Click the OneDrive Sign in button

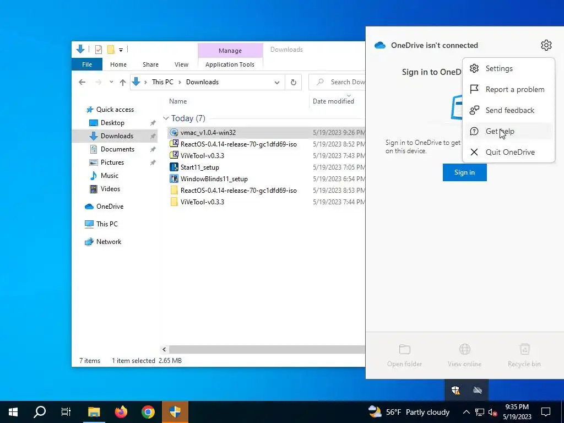click(x=464, y=172)
